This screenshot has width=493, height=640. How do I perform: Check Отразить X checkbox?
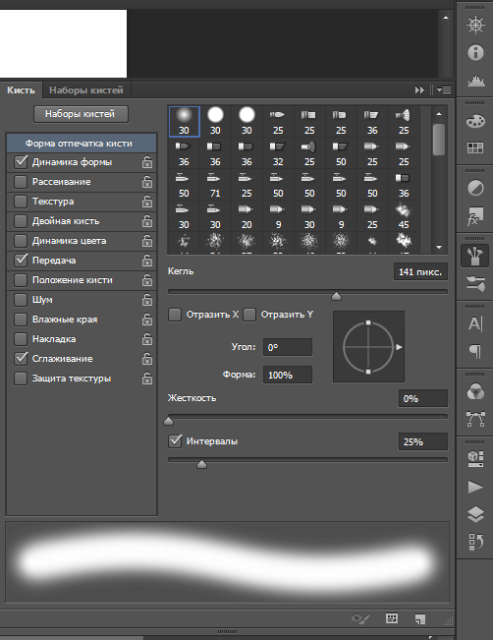point(175,315)
